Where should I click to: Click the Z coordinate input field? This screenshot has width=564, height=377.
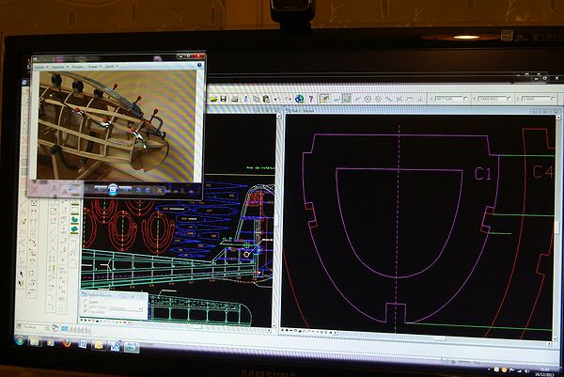(x=538, y=99)
